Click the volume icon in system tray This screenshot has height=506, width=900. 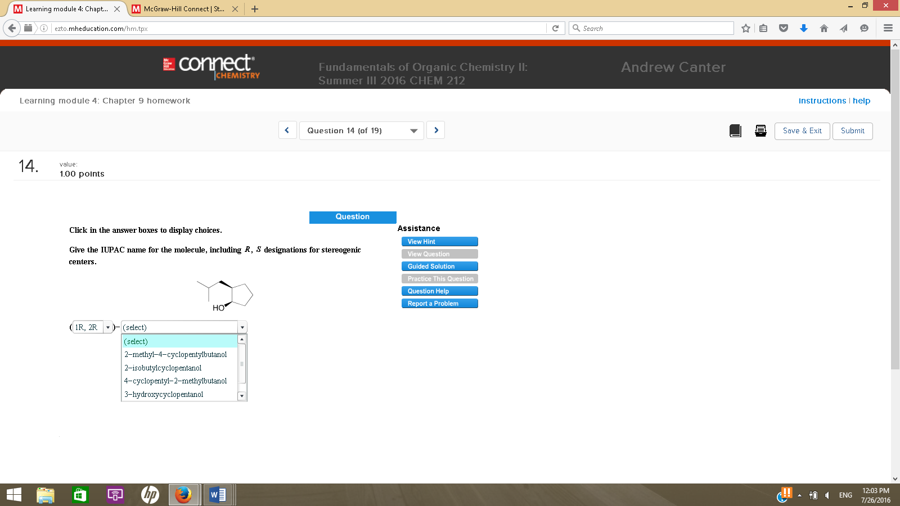[827, 495]
